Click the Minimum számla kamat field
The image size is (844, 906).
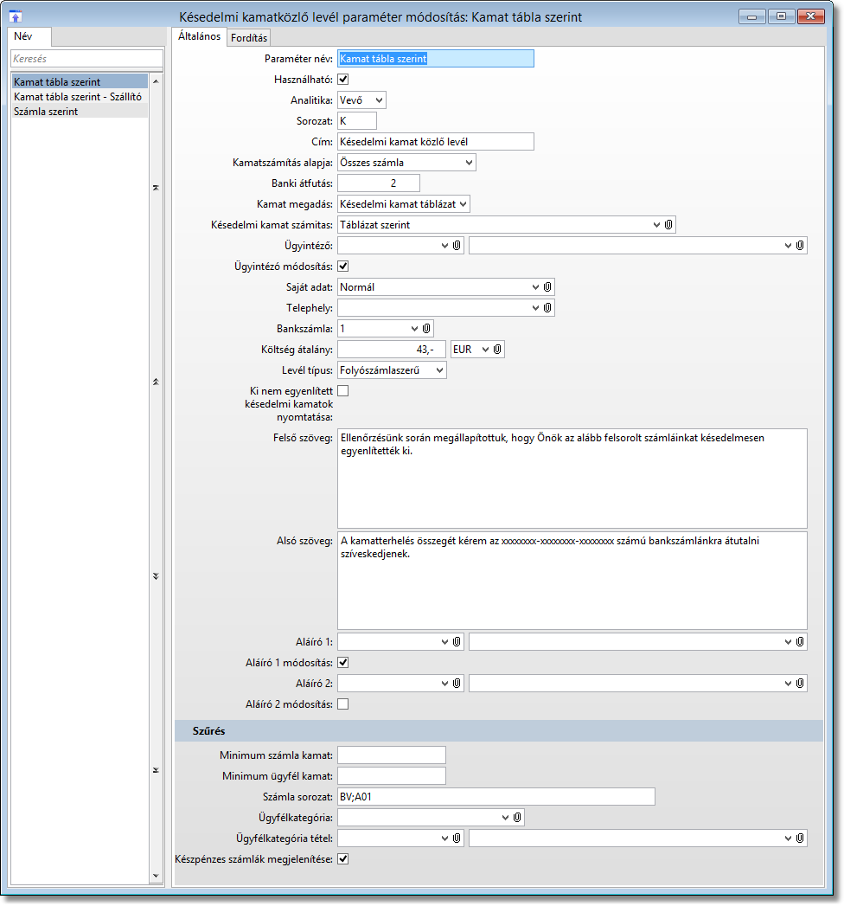pyautogui.click(x=392, y=755)
